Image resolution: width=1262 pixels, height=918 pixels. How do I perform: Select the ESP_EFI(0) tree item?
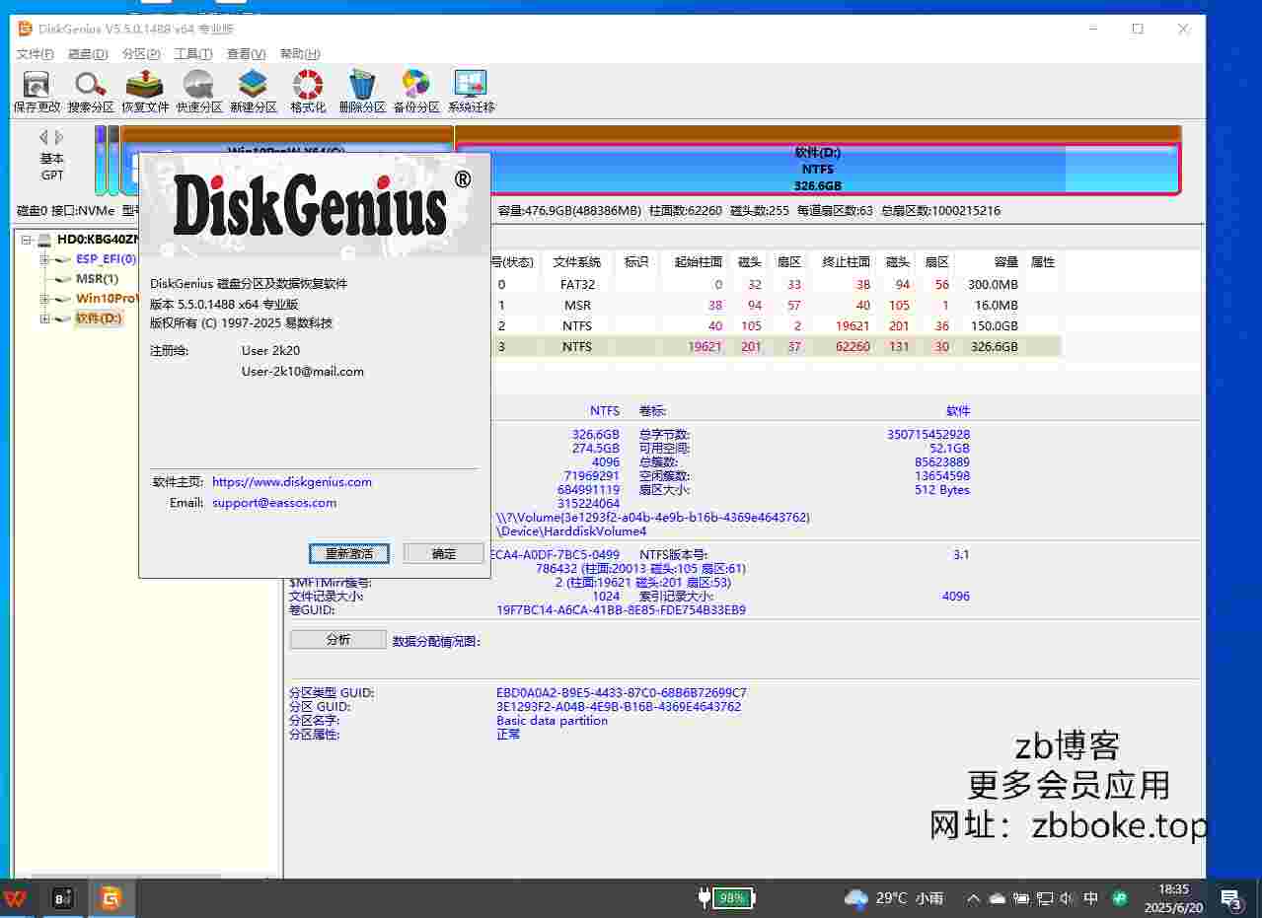[x=106, y=259]
